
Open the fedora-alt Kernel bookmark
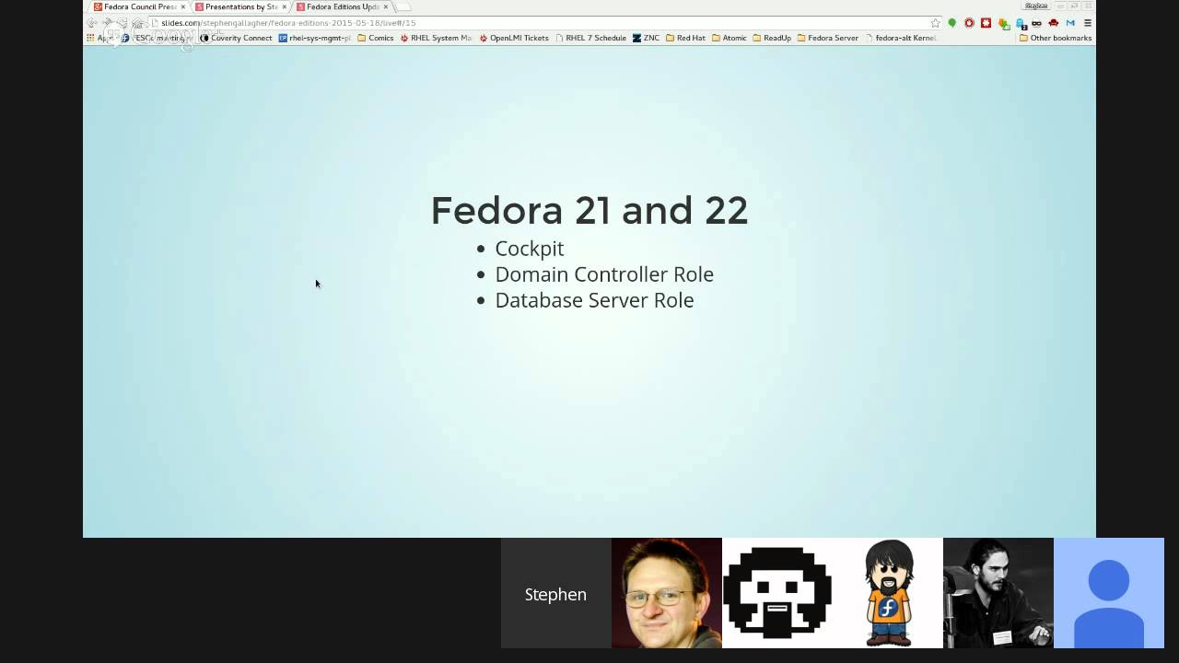click(900, 38)
